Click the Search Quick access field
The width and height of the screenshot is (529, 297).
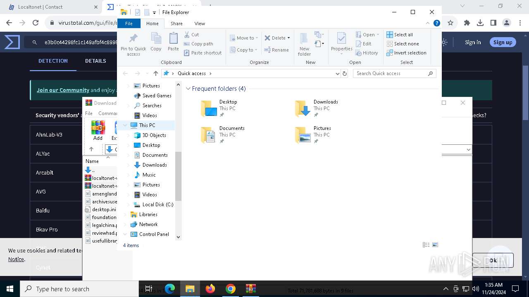[x=395, y=73]
